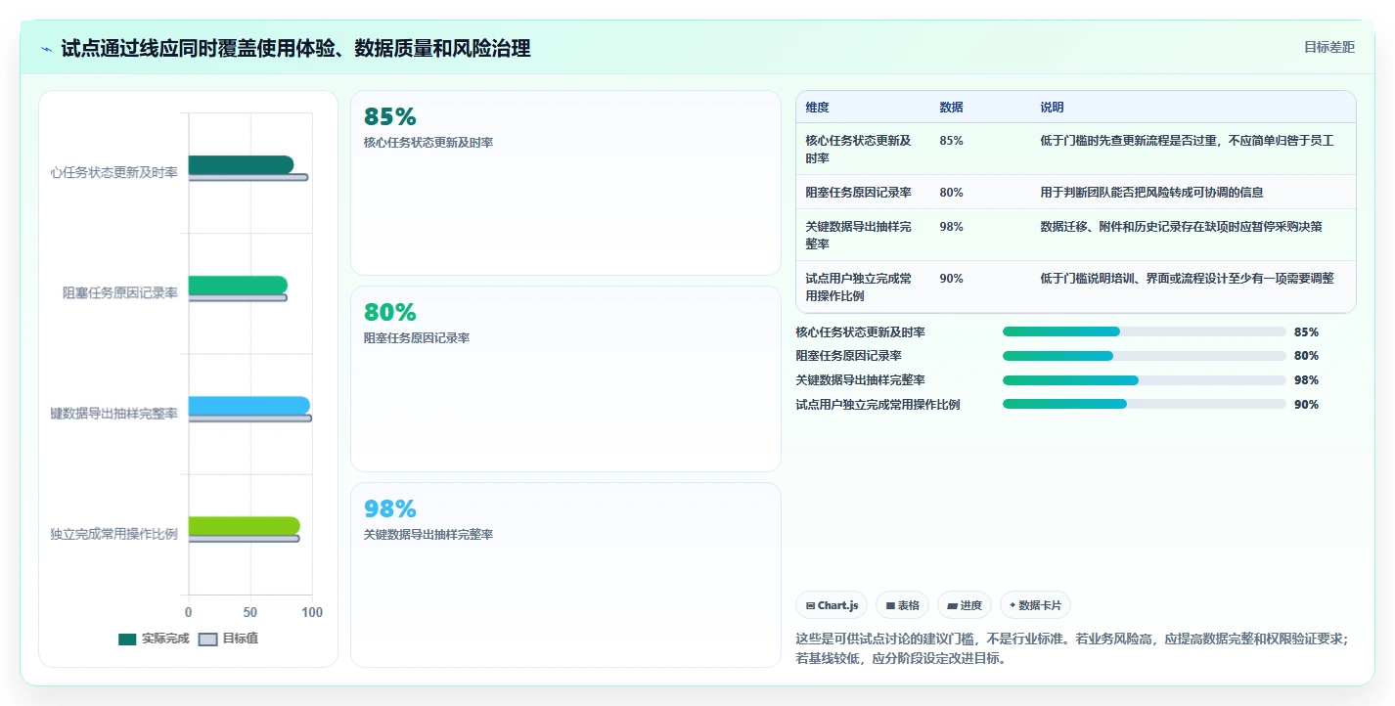This screenshot has width=1395, height=706.
Task: Click the grey 目标值 bar for 键数据导出抽样完整率
Action: point(250,419)
